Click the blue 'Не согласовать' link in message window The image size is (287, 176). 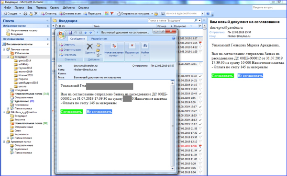click(x=99, y=112)
